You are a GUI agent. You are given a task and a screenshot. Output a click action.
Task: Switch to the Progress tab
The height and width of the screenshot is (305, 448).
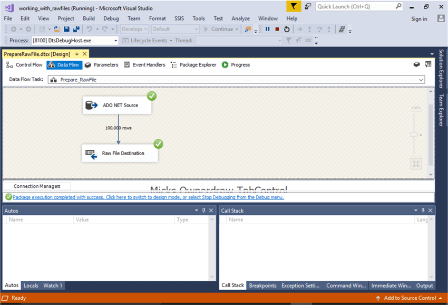point(236,65)
